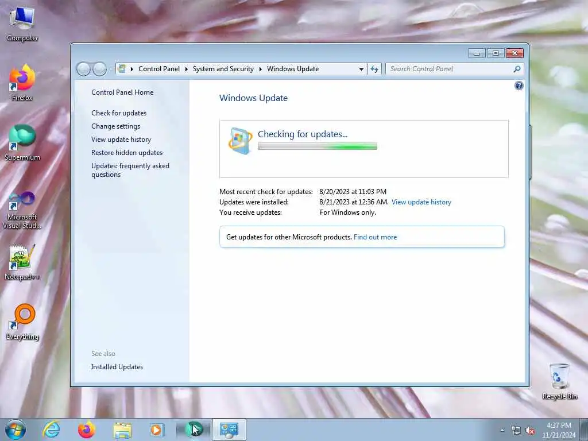The width and height of the screenshot is (588, 441).
Task: Open Internet Explorer from the taskbar
Action: point(51,430)
